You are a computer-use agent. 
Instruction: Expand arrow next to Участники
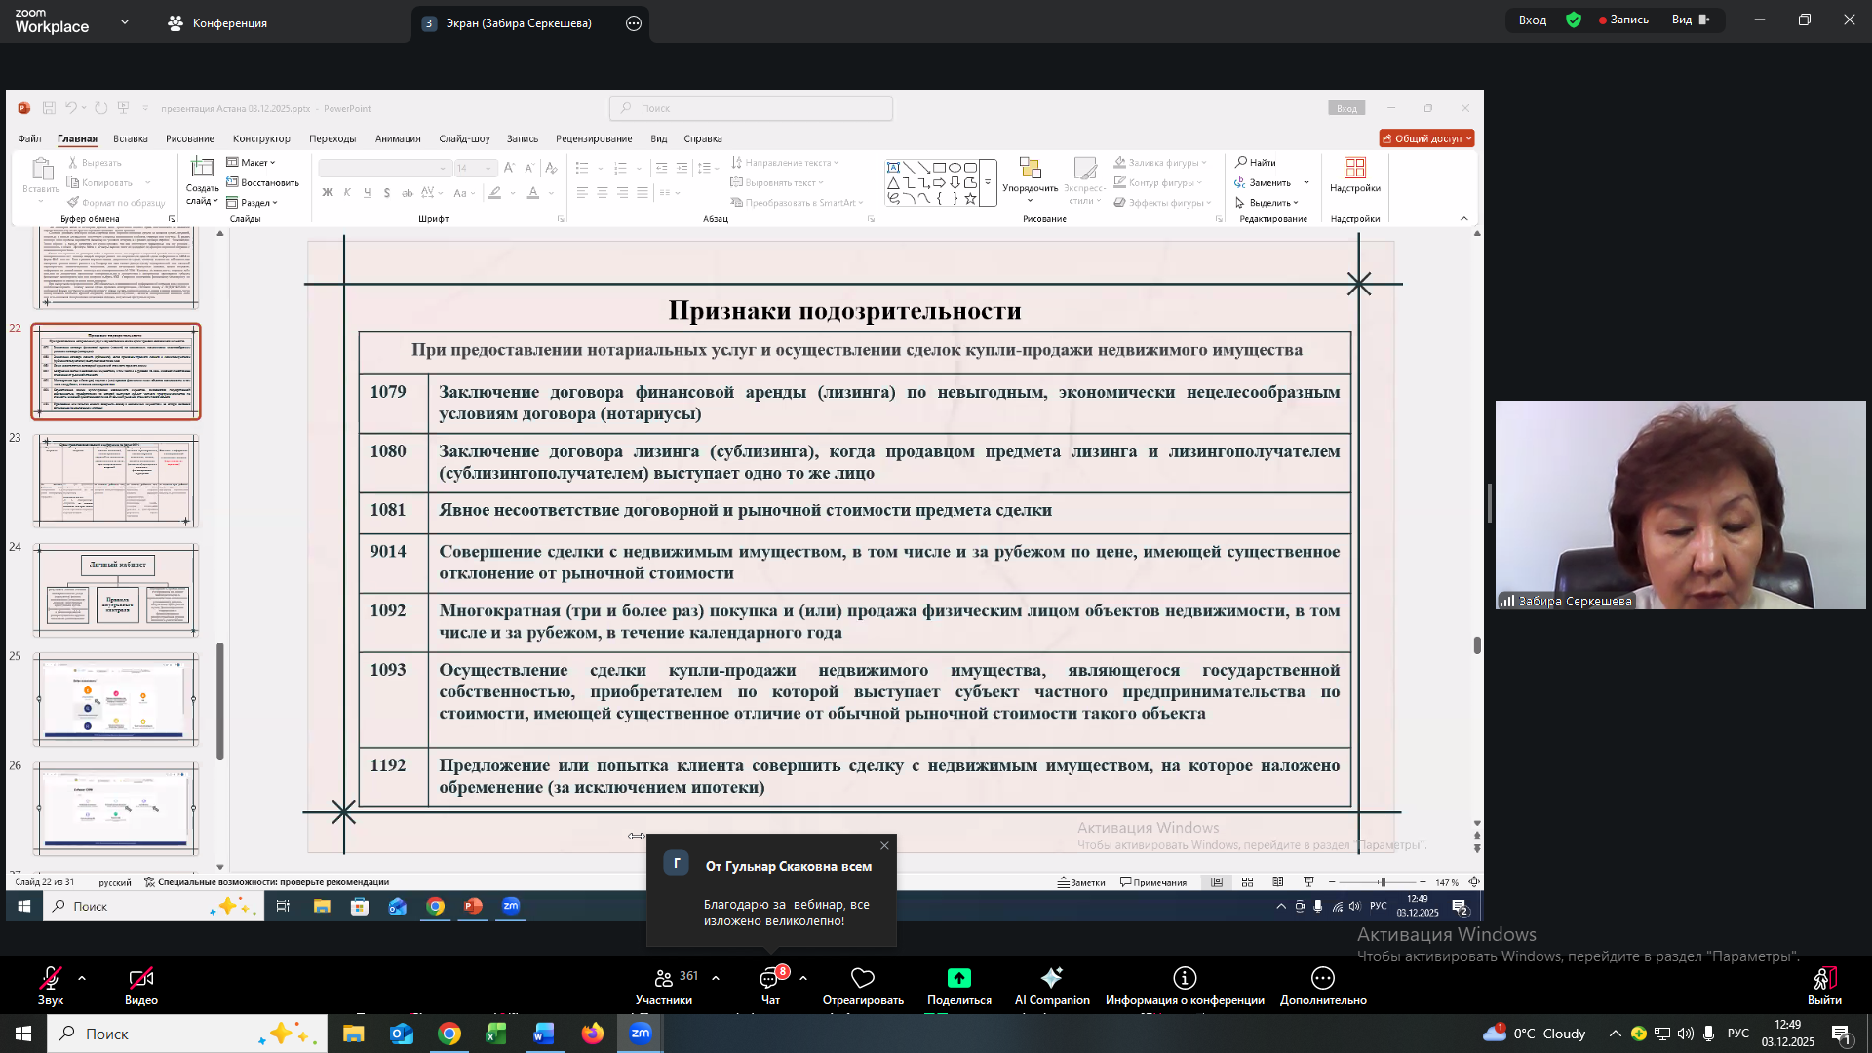(x=716, y=977)
